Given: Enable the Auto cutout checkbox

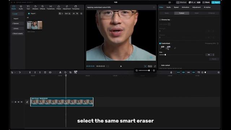Looking at the screenshot, I should [160, 65].
